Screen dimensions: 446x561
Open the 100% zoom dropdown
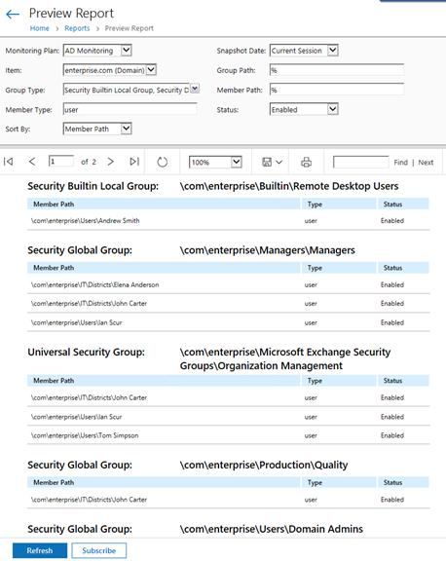236,162
